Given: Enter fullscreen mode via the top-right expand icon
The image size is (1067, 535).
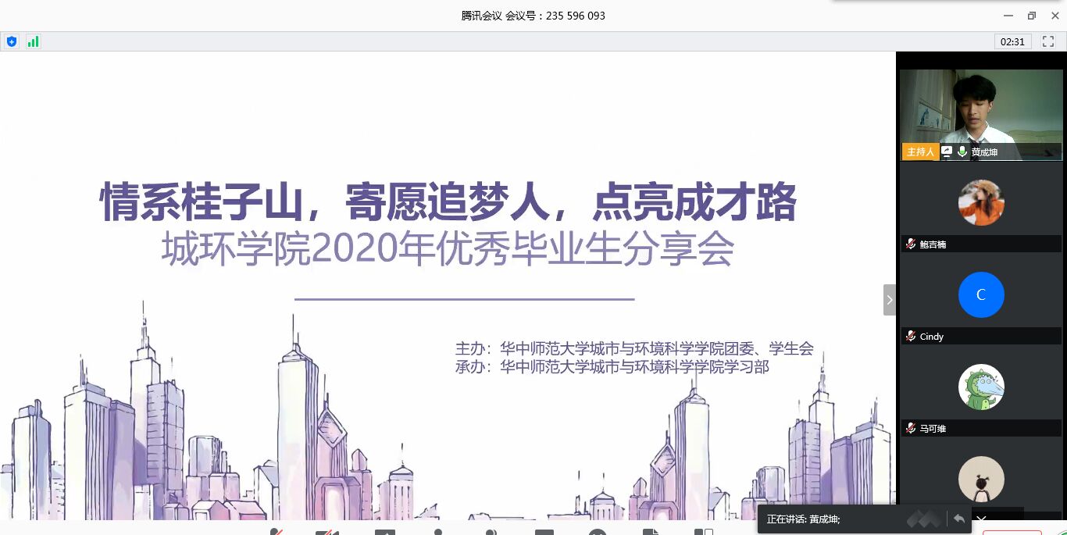Looking at the screenshot, I should pos(1048,41).
